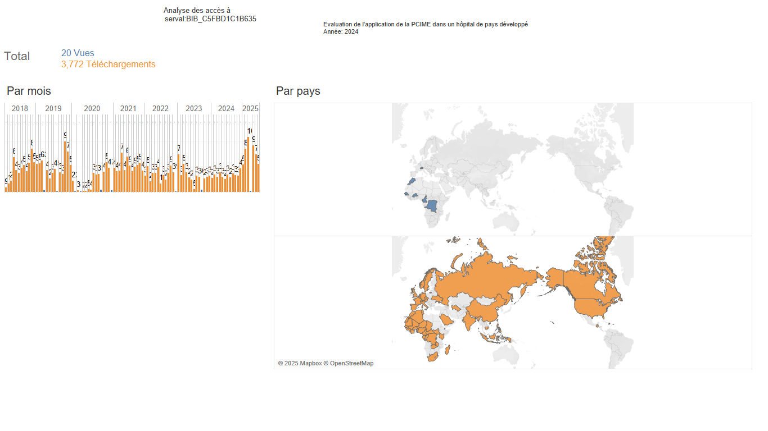This screenshot has height=431, width=768.
Task: Click the © 2025 Mapbox attribution link
Action: 300,363
